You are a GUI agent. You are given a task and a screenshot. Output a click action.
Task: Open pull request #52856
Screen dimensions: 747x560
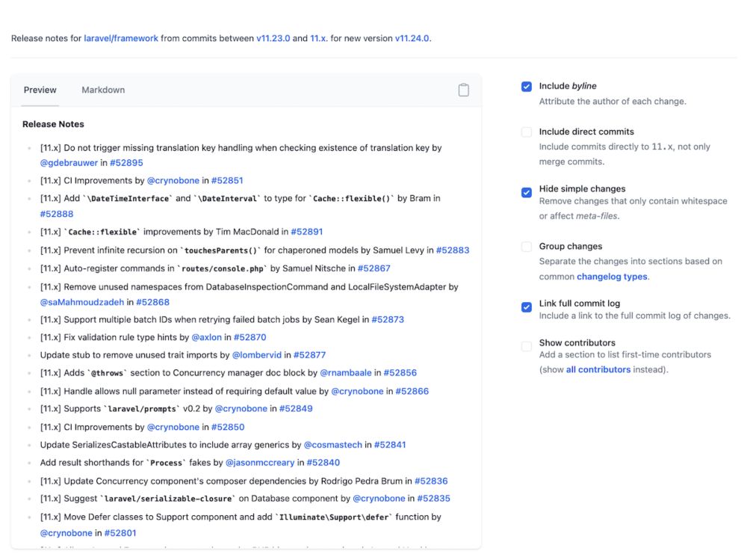tap(400, 372)
